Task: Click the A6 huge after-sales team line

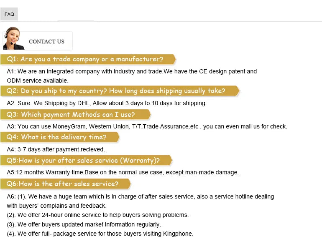Action: 140,196
